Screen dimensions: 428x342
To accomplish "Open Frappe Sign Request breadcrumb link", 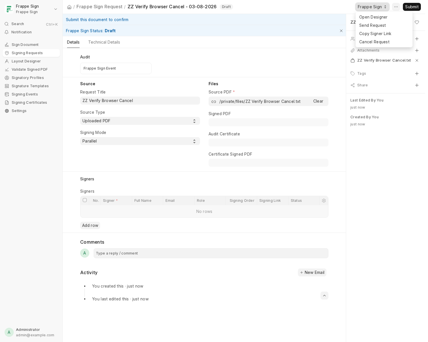I will click(99, 7).
